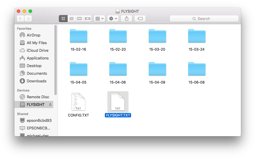Viewport: 255px width, 158px height.
Task: Switch to icon view mode
Action: pyautogui.click(x=63, y=19)
